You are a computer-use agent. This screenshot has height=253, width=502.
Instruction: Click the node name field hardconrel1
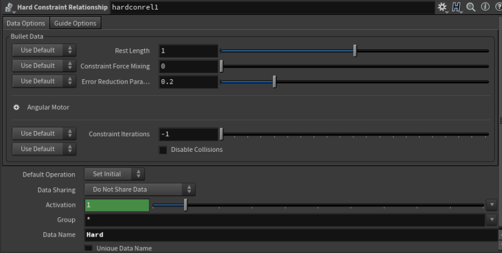point(273,7)
